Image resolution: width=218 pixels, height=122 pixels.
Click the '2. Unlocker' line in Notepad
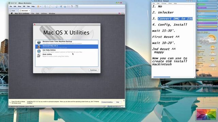click(x=163, y=13)
